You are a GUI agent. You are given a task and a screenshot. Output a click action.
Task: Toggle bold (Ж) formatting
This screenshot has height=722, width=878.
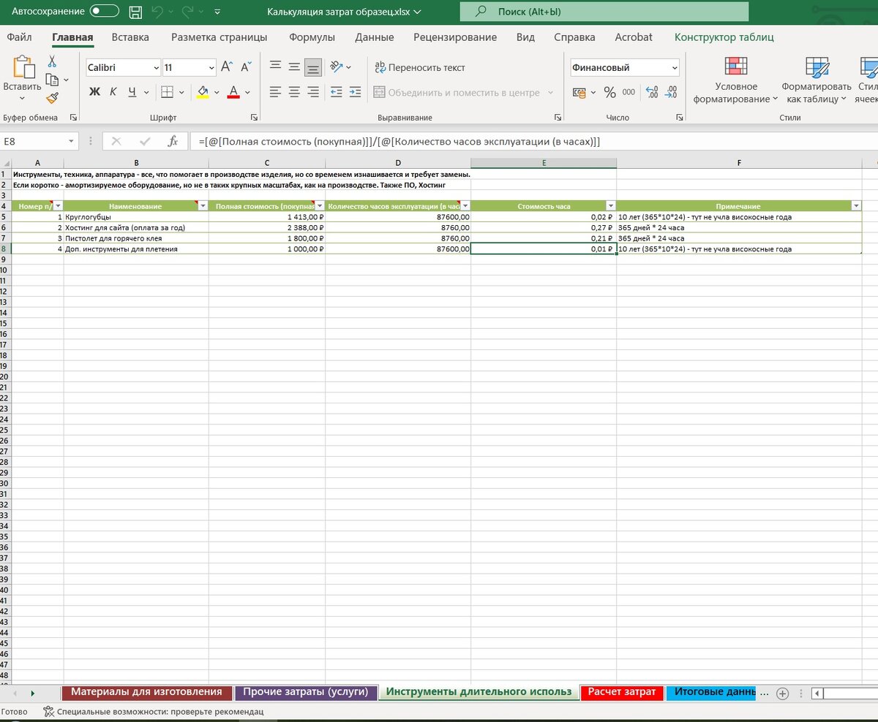94,92
